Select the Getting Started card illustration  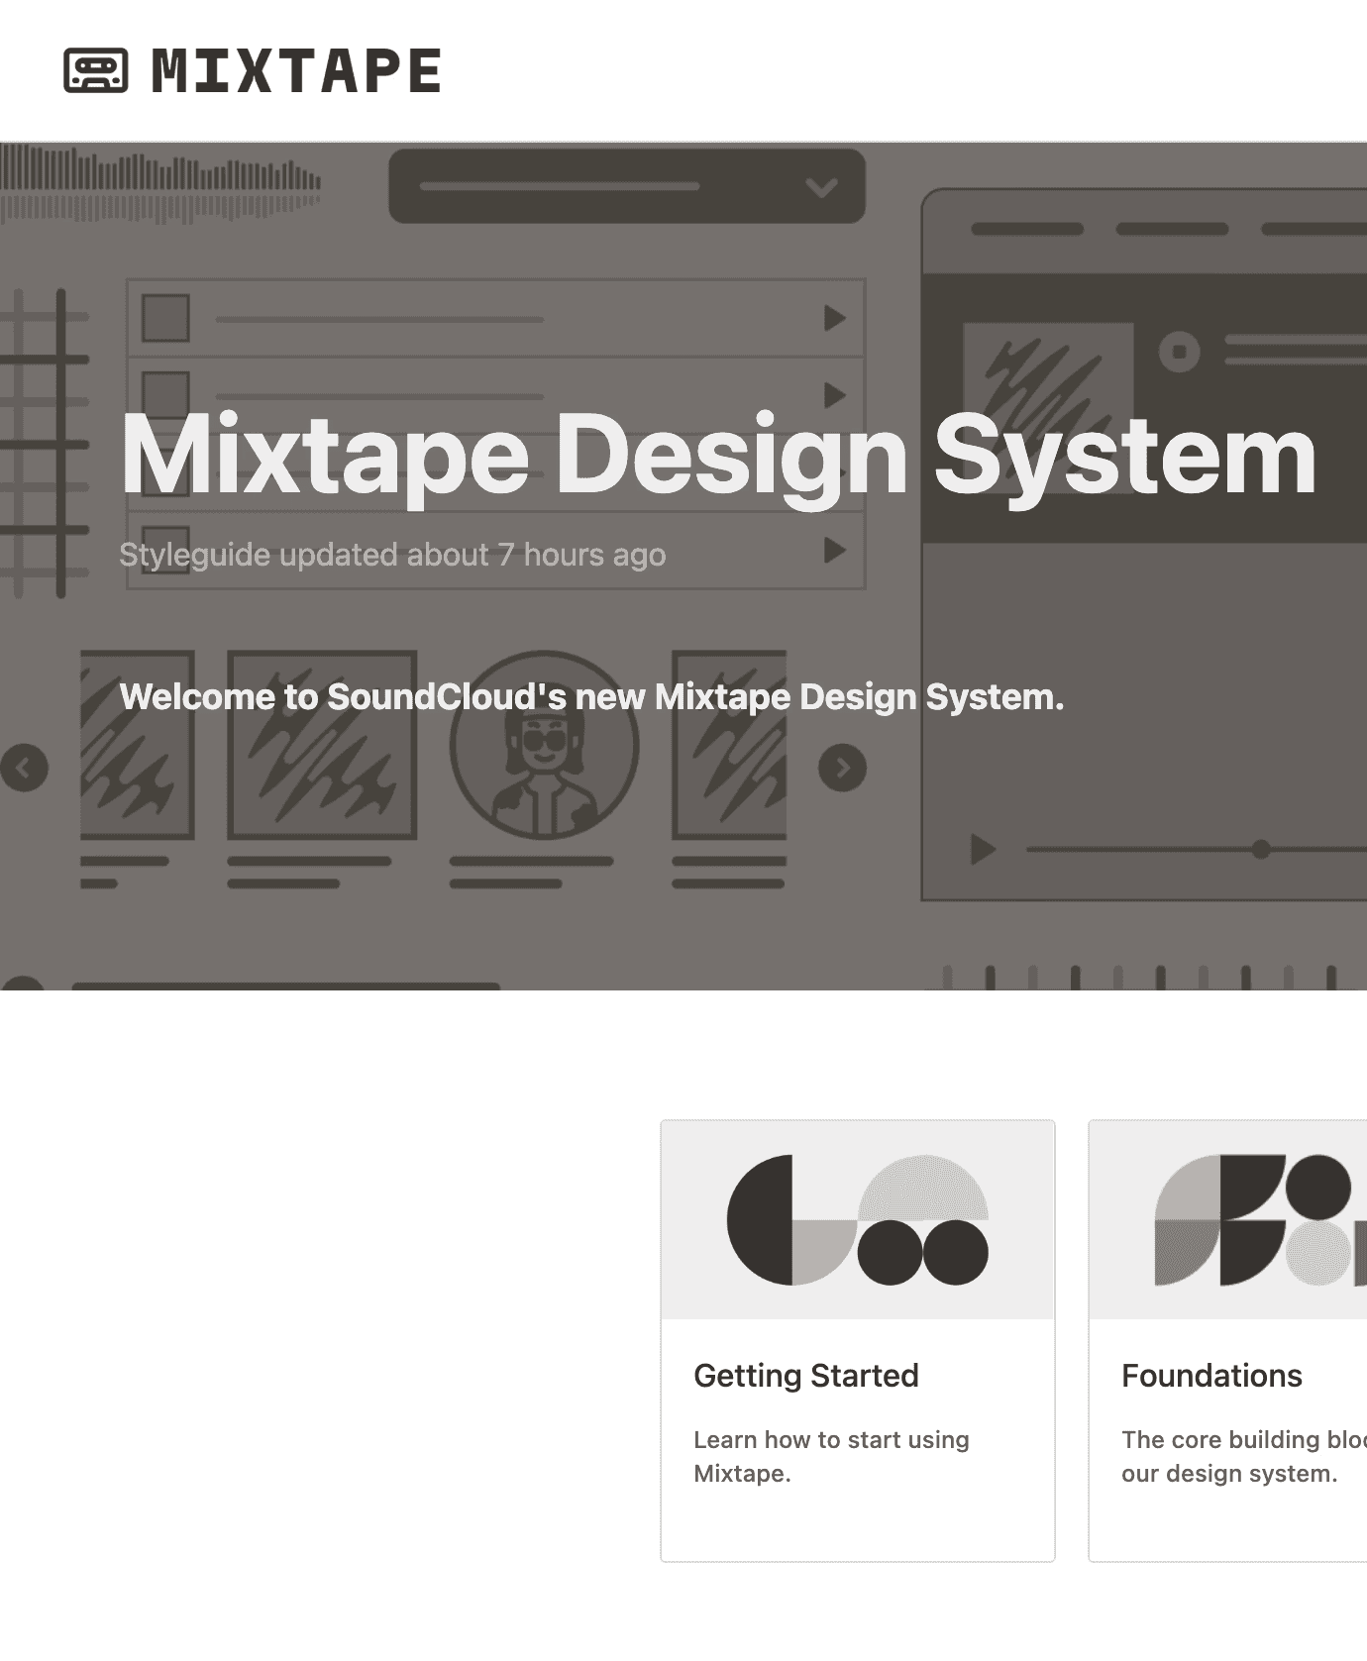[x=858, y=1220]
